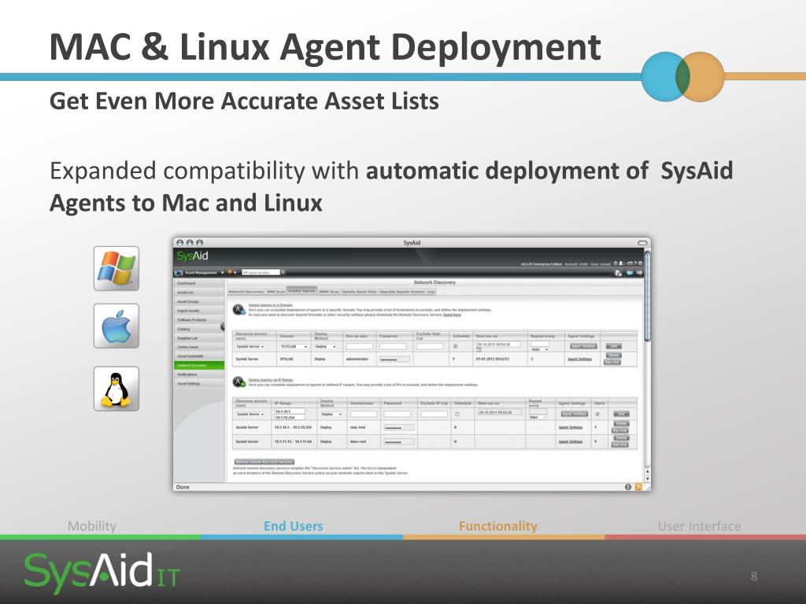The image size is (806, 604).
Task: Open Online Users in the sidebar
Action: [199, 347]
